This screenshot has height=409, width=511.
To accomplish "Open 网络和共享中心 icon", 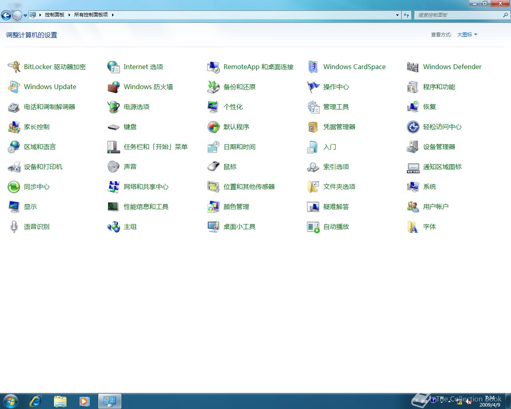I will pos(114,187).
